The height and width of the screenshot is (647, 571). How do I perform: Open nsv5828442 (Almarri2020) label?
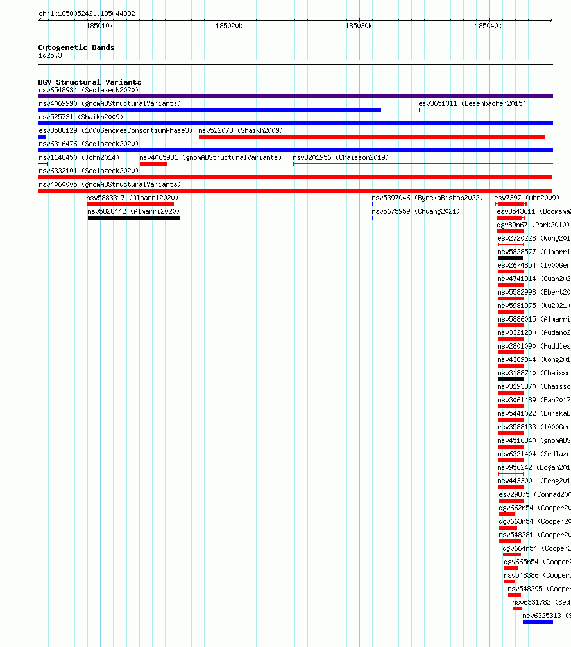[133, 211]
